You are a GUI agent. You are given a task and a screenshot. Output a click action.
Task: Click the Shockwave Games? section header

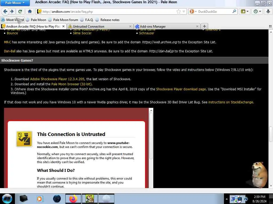134,60
